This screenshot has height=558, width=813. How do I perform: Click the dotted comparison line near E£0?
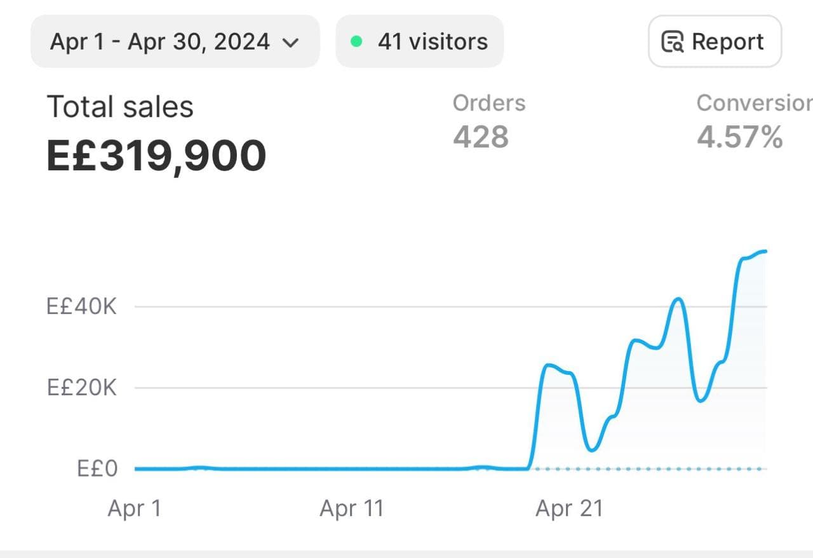click(x=648, y=469)
